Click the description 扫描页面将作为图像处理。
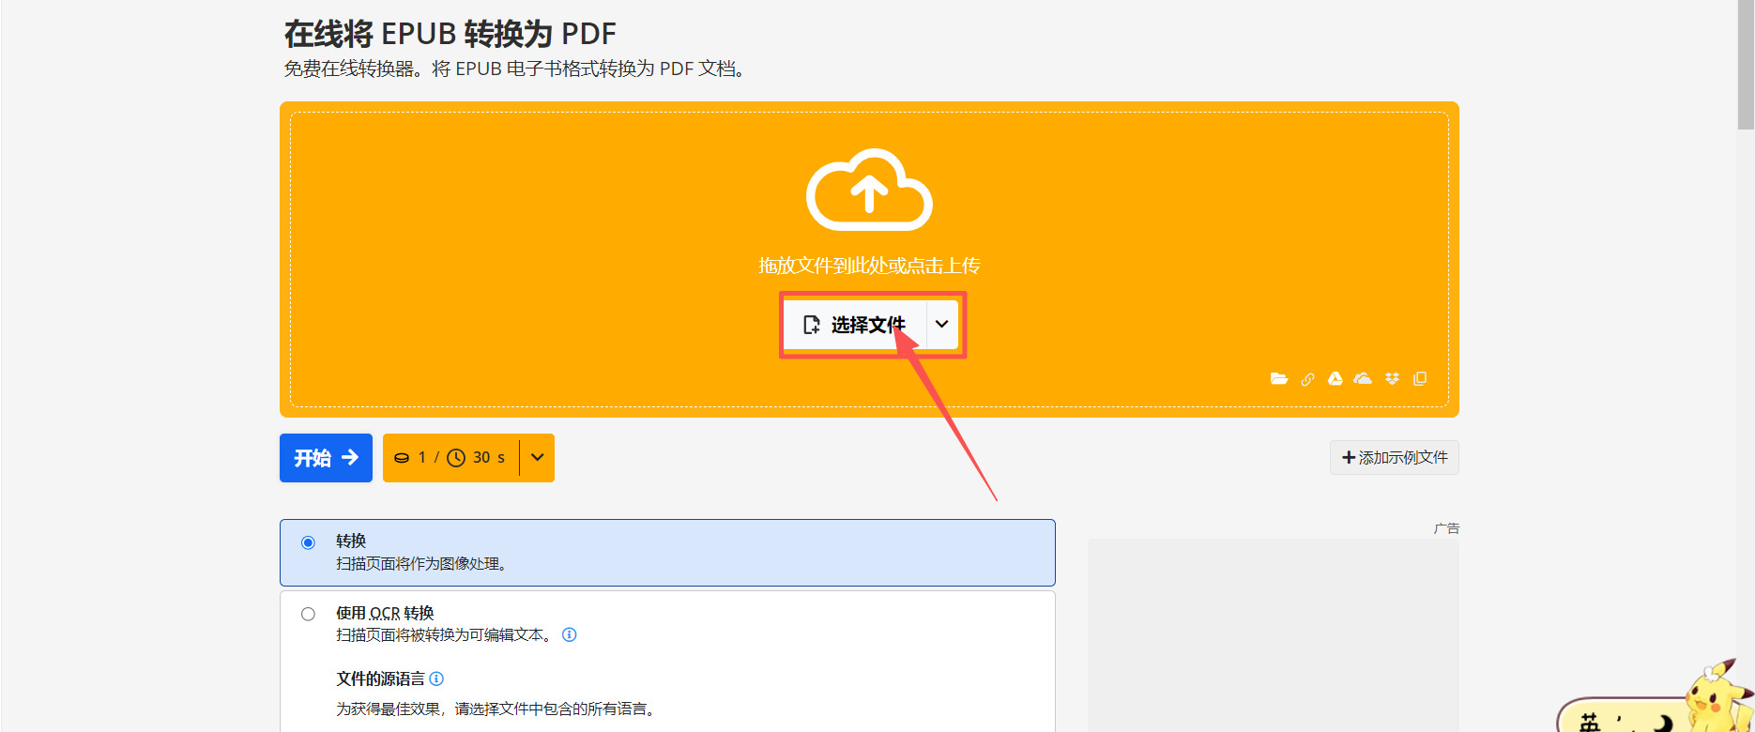The image size is (1755, 732). (x=421, y=564)
